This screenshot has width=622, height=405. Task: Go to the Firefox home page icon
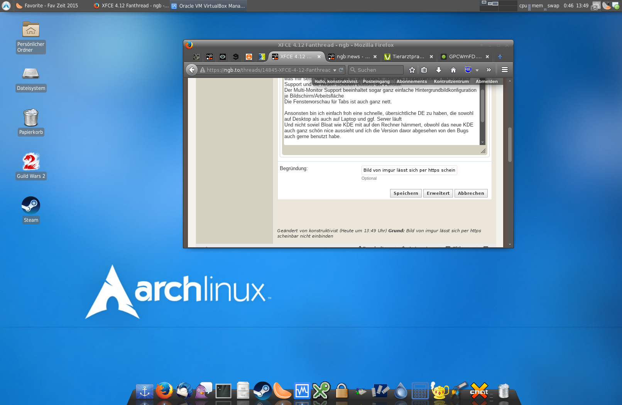[x=453, y=70]
